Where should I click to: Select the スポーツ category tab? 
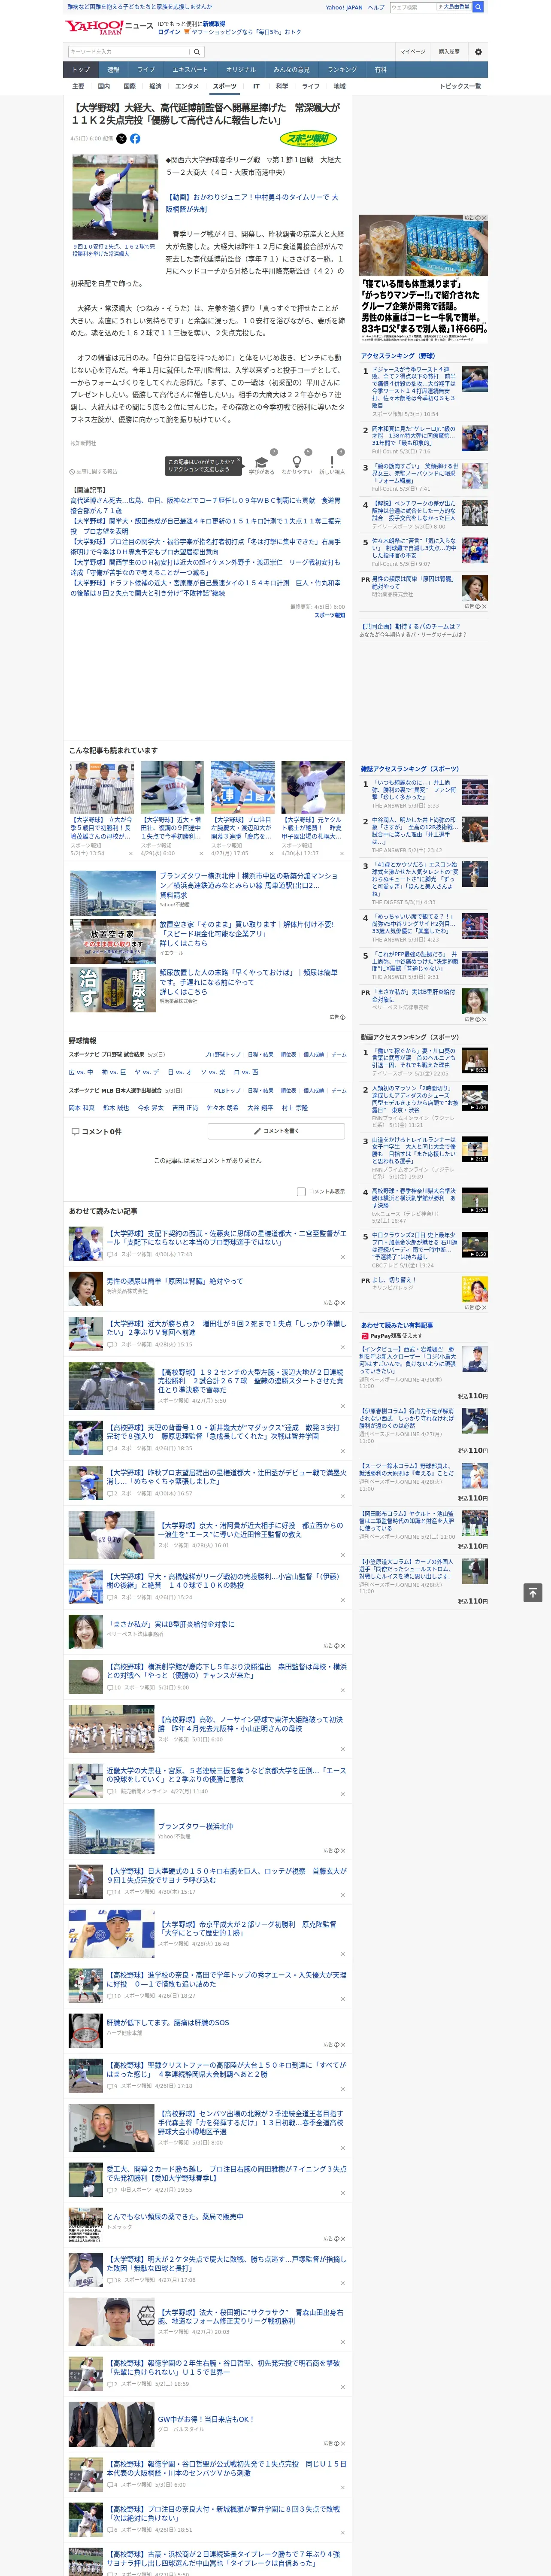[225, 86]
